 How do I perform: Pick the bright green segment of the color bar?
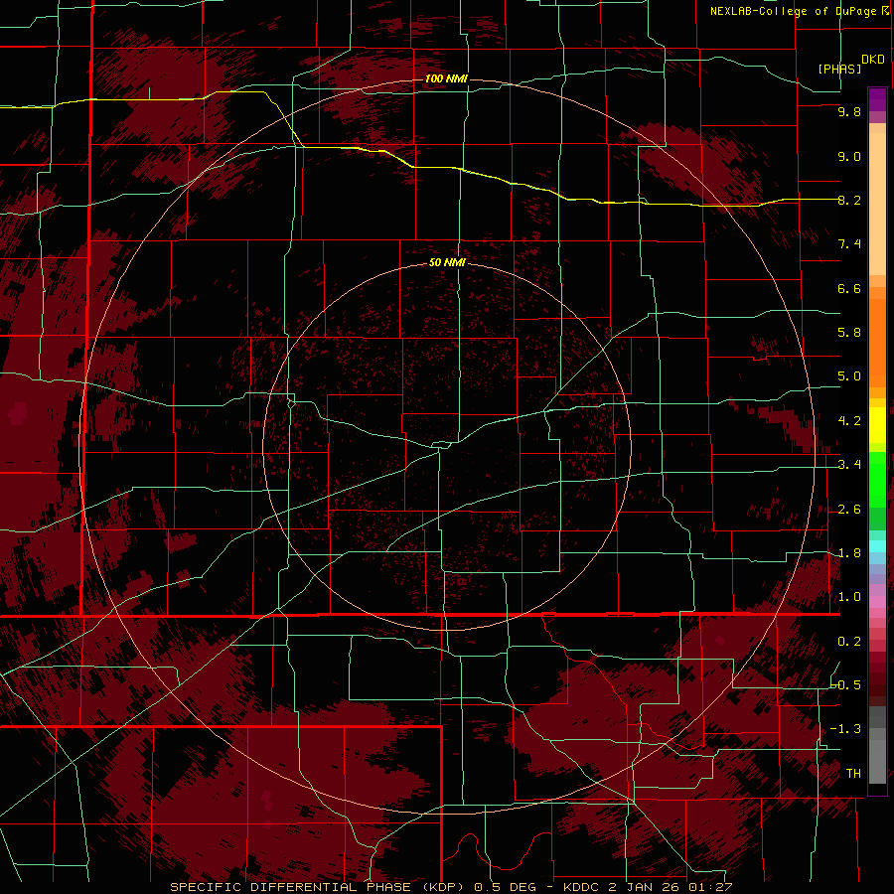click(x=877, y=479)
